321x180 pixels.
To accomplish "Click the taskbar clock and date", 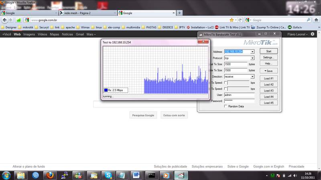I will pyautogui.click(x=308, y=176).
